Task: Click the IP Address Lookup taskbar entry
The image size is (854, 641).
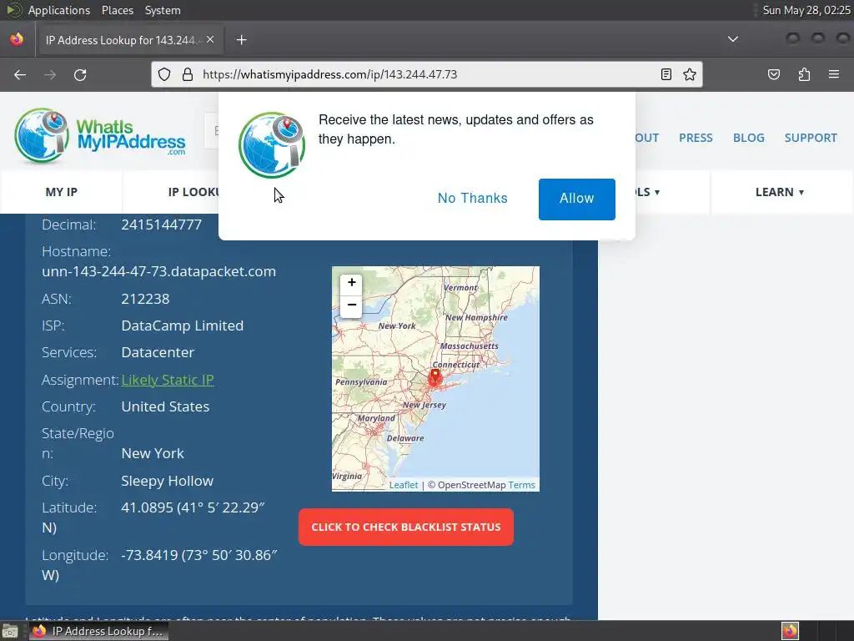Action: pos(99,631)
